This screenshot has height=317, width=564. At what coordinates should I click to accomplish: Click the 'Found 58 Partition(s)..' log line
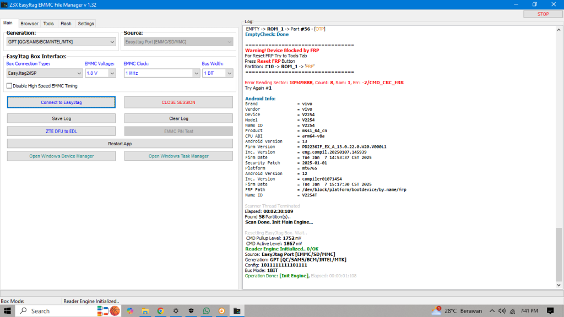coord(268,217)
